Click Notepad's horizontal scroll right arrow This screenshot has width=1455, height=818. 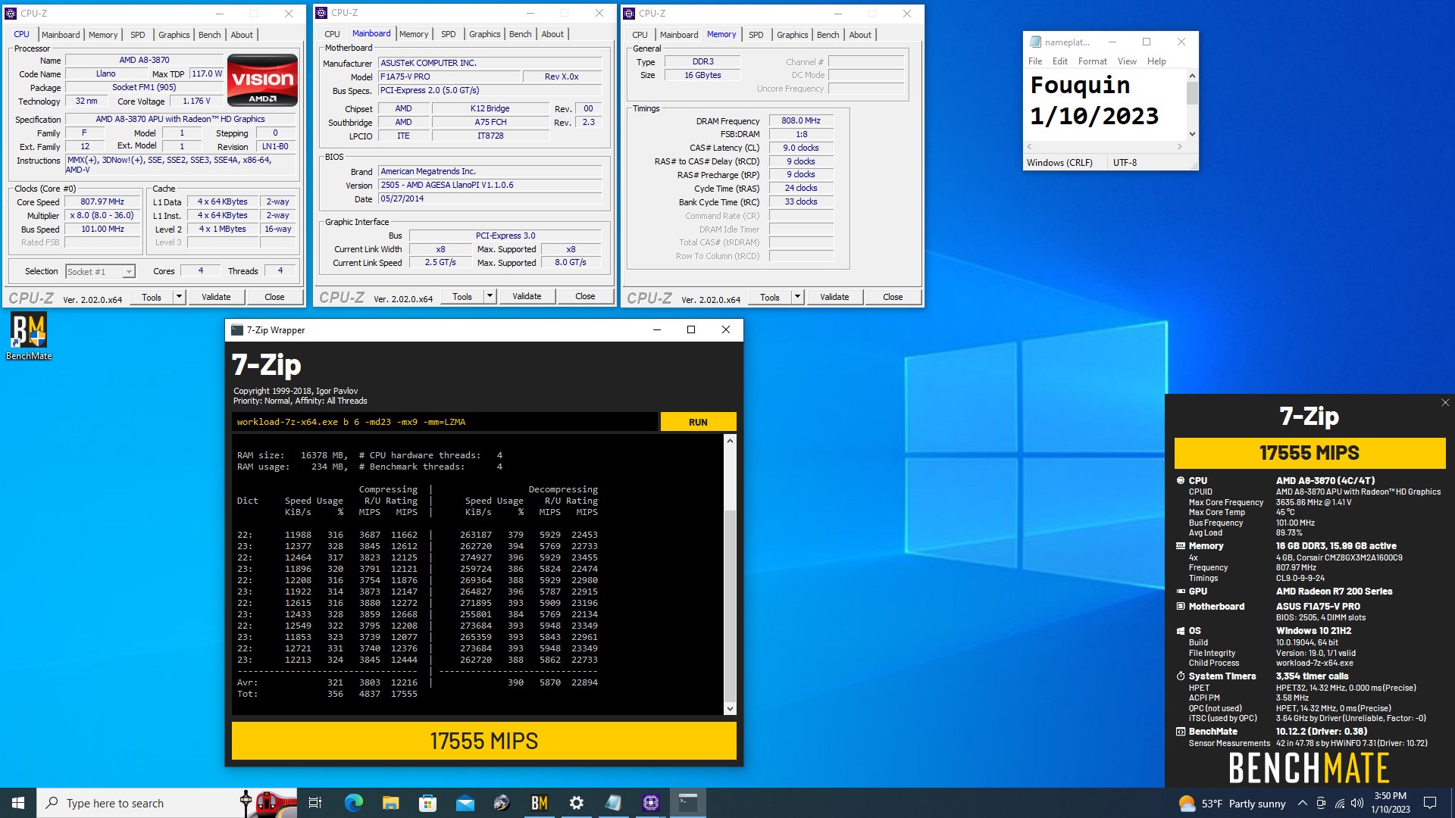tap(1180, 147)
